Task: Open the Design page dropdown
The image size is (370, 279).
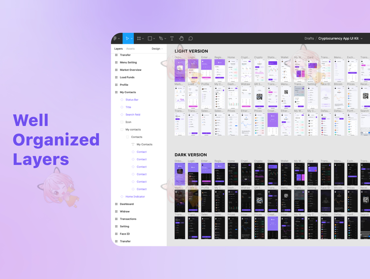Action: [x=157, y=49]
